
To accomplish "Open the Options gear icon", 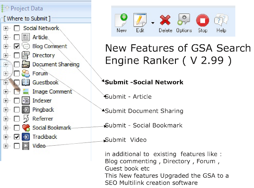I will [184, 19].
